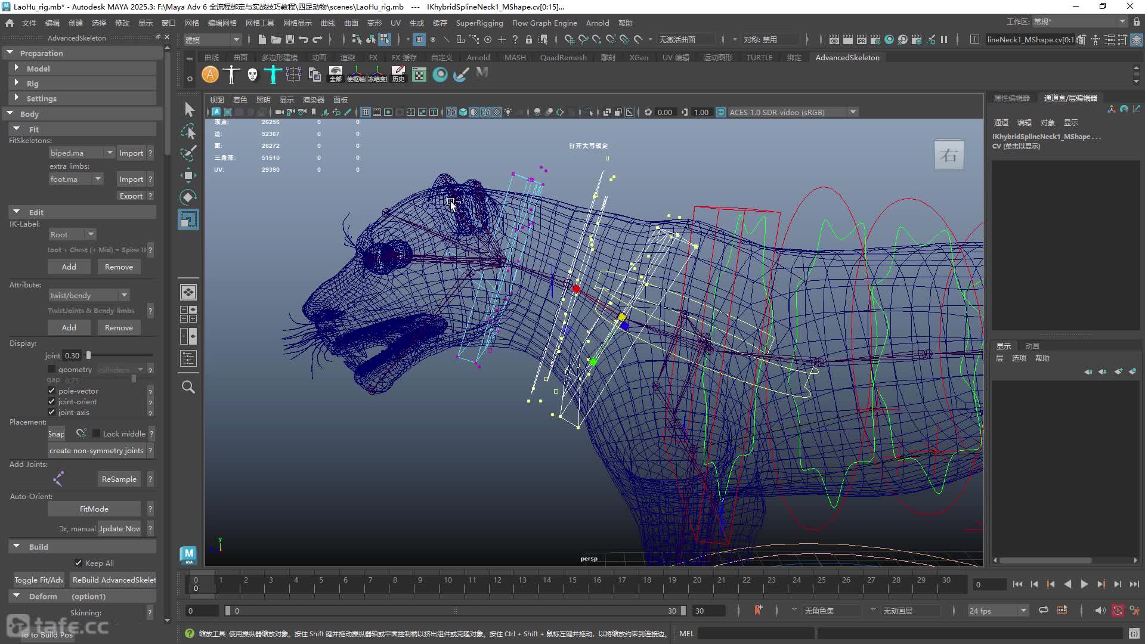Click the right view cube face

pos(949,156)
